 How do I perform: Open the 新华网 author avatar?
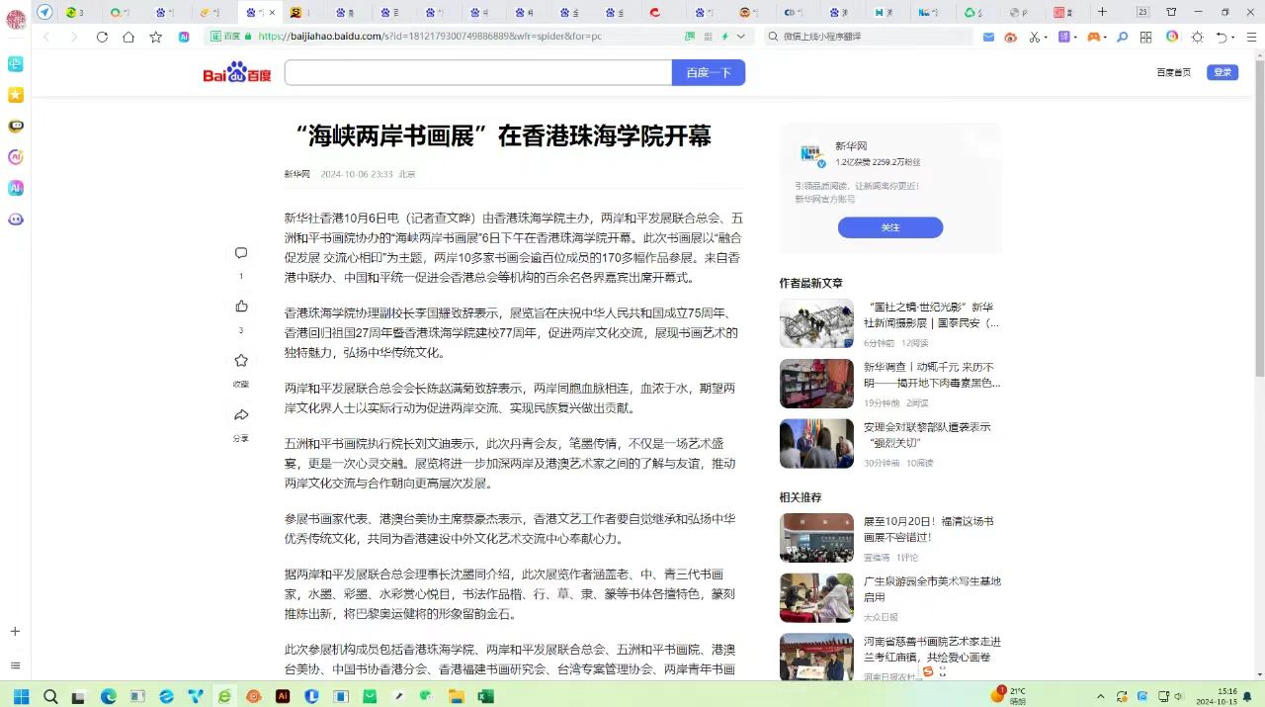click(811, 153)
